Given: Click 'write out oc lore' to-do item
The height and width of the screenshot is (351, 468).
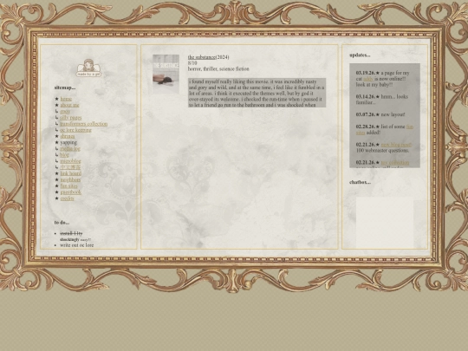Looking at the screenshot, I should tap(77, 245).
